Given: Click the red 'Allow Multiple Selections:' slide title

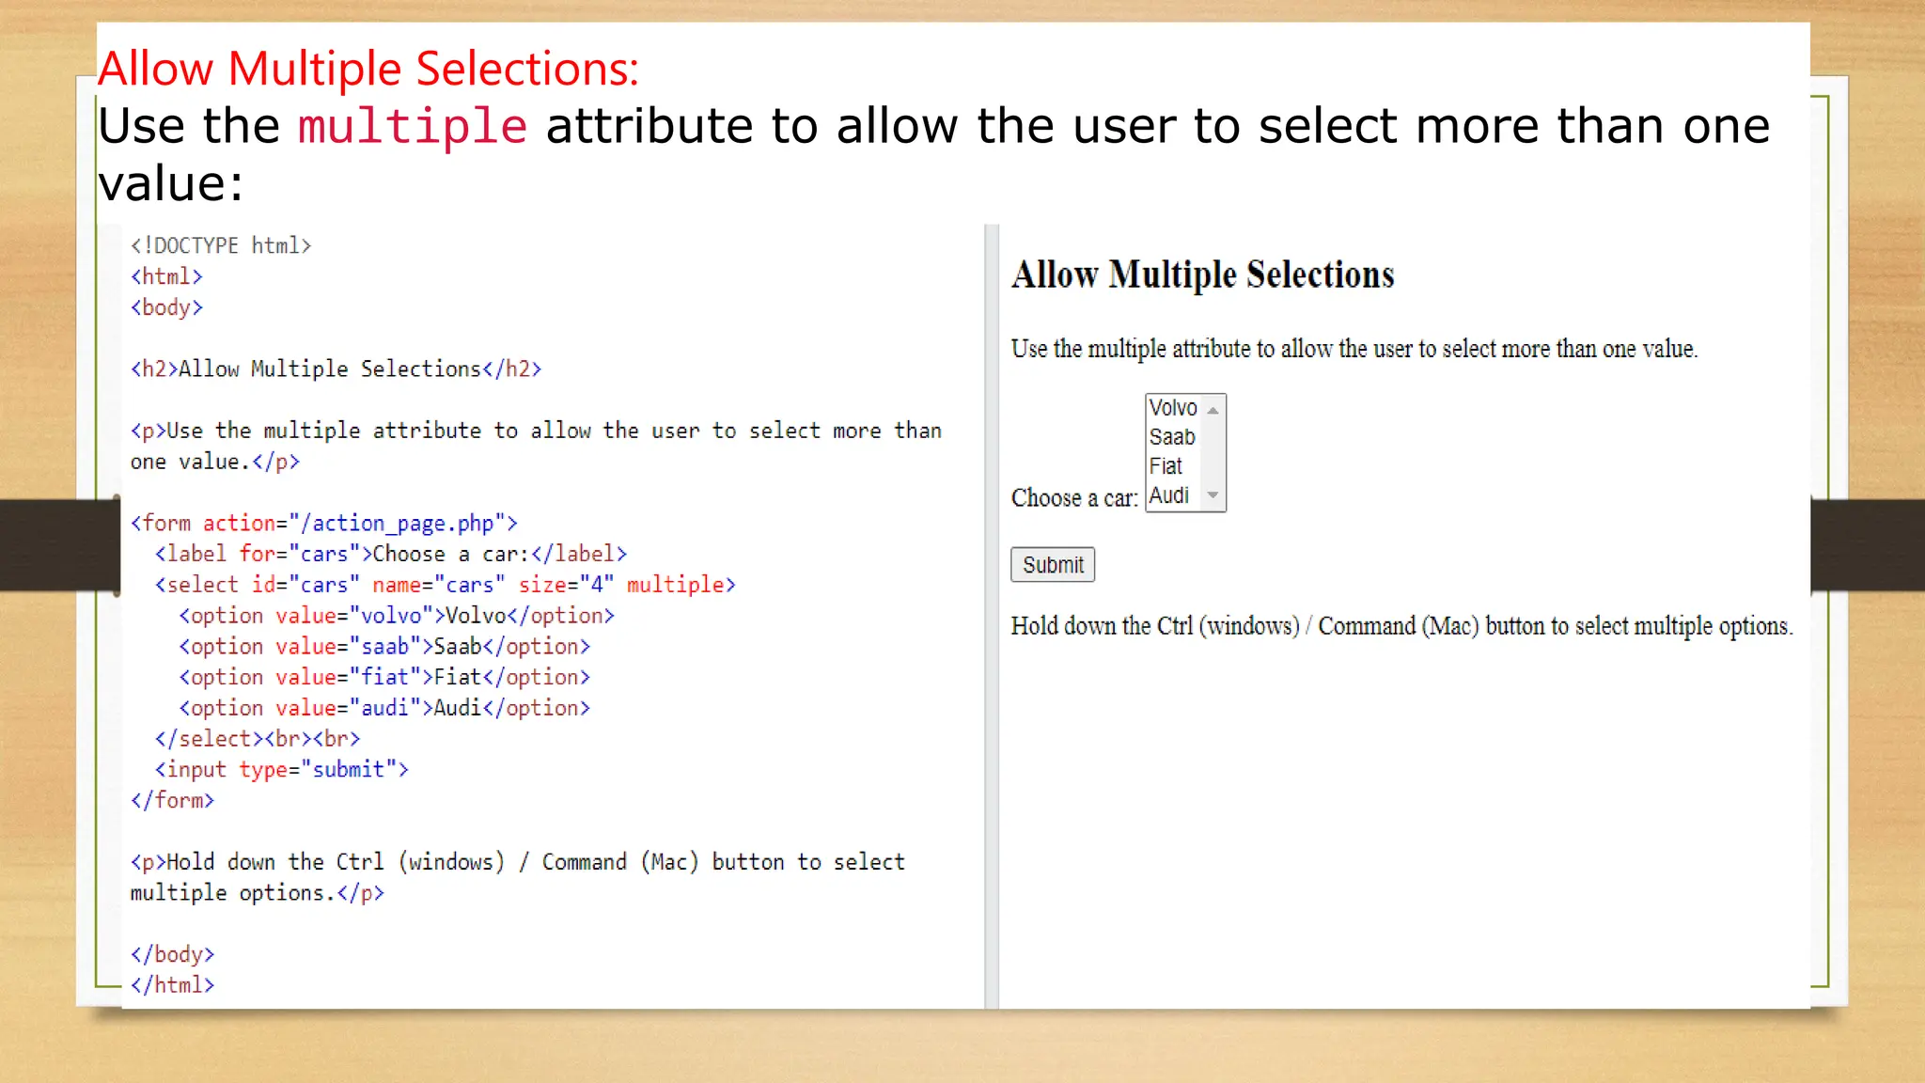Looking at the screenshot, I should [x=368, y=69].
